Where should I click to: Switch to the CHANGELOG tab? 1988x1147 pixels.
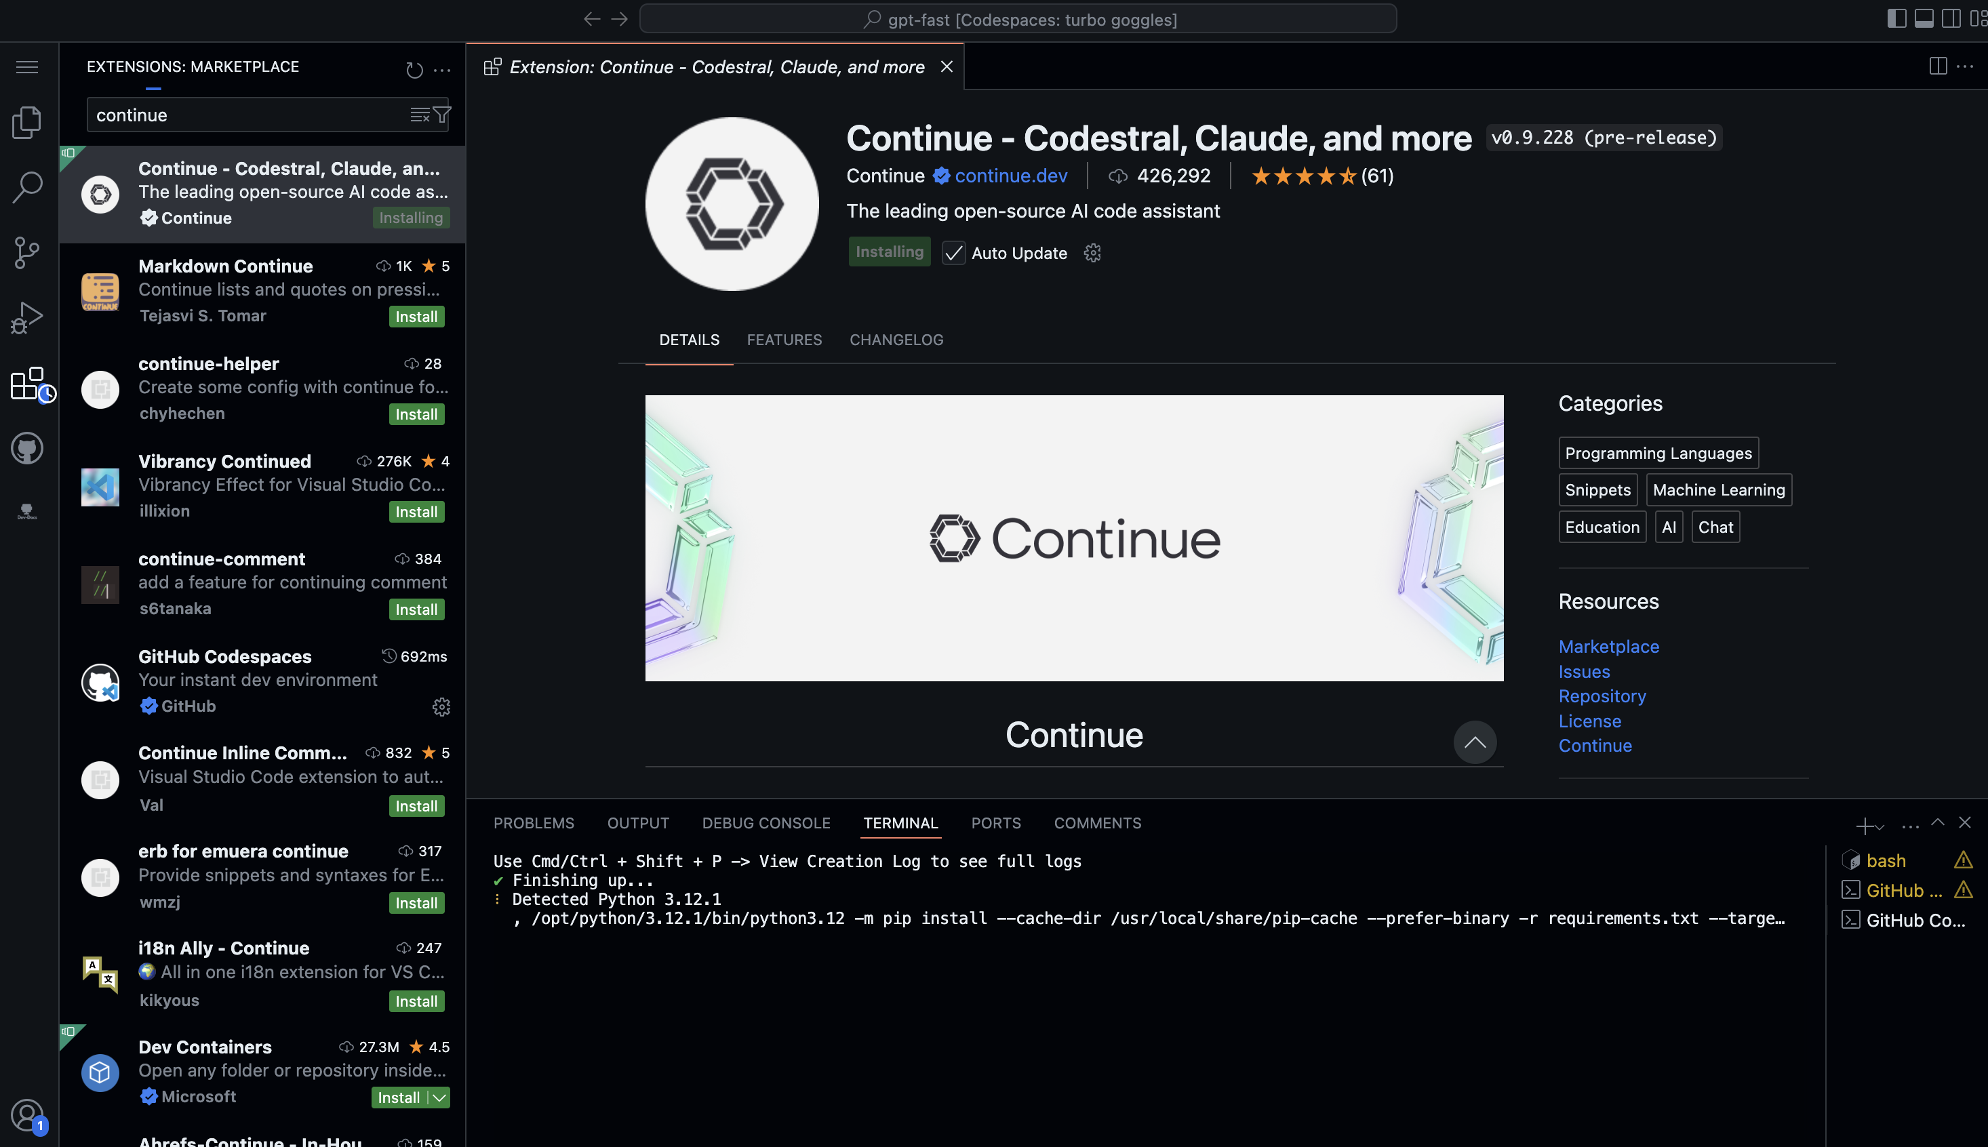click(x=896, y=340)
